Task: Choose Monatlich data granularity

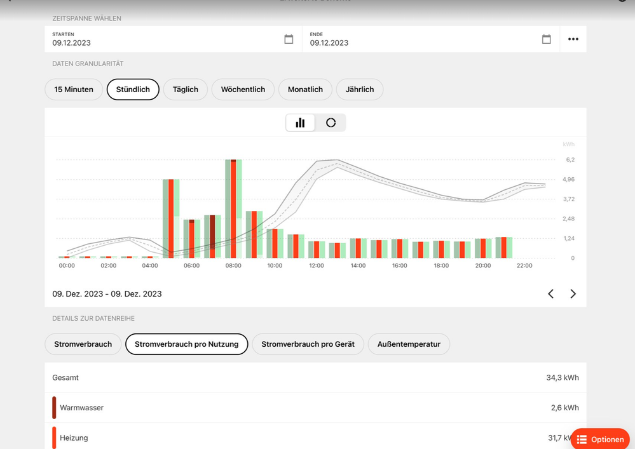Action: [305, 90]
